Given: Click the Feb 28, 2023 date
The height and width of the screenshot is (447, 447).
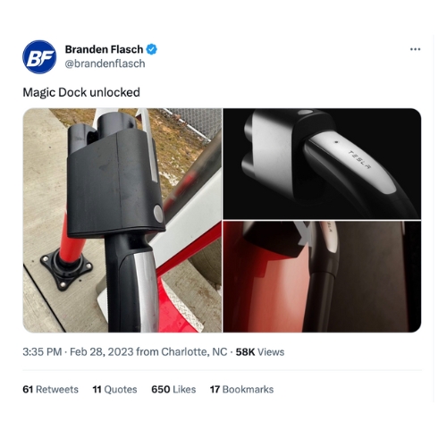Looking at the screenshot, I should (x=102, y=352).
